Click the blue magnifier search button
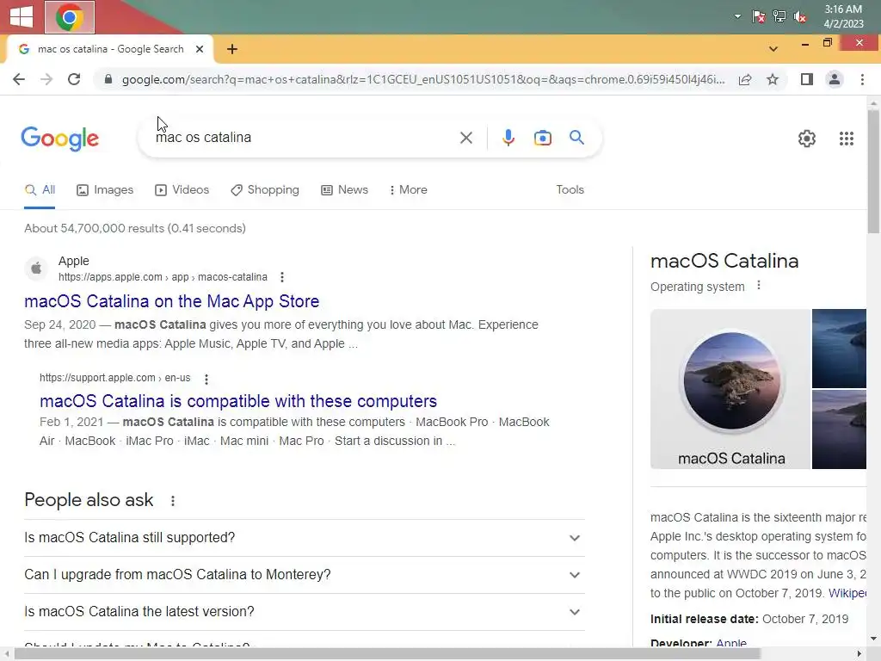Screen dimensions: 881x661 [x=576, y=137]
